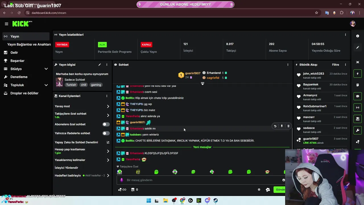Click the gaming tag
Viewport: 364px width, 205px height.
[96, 85]
